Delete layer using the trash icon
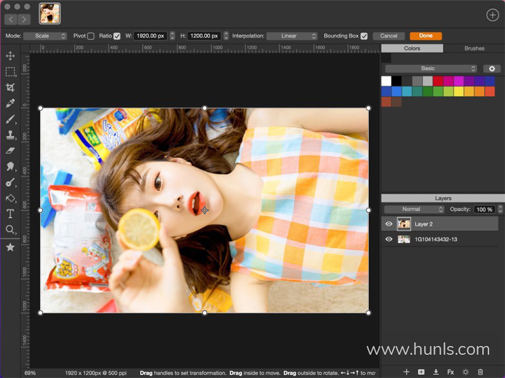 pyautogui.click(x=480, y=372)
